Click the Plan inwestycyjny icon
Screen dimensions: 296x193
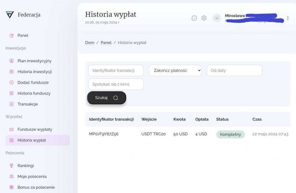click(x=11, y=61)
